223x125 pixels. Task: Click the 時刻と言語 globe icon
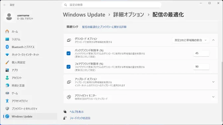tap(7, 85)
